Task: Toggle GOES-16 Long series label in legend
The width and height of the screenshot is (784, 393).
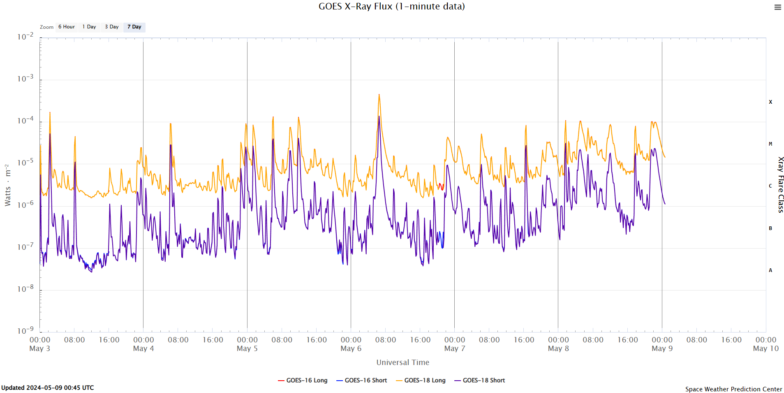Action: pos(307,381)
